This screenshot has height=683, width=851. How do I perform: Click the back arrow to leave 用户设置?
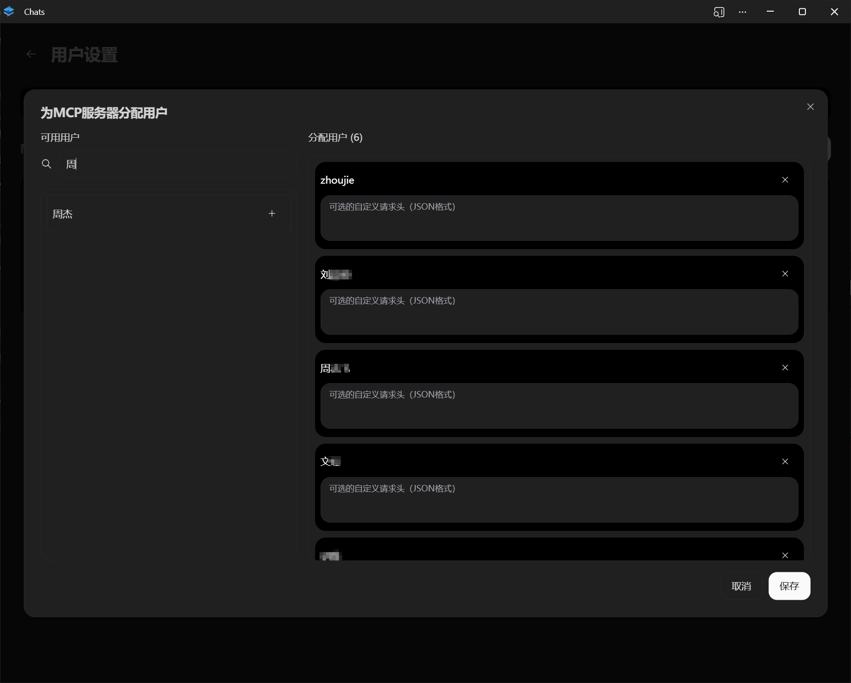coord(31,54)
